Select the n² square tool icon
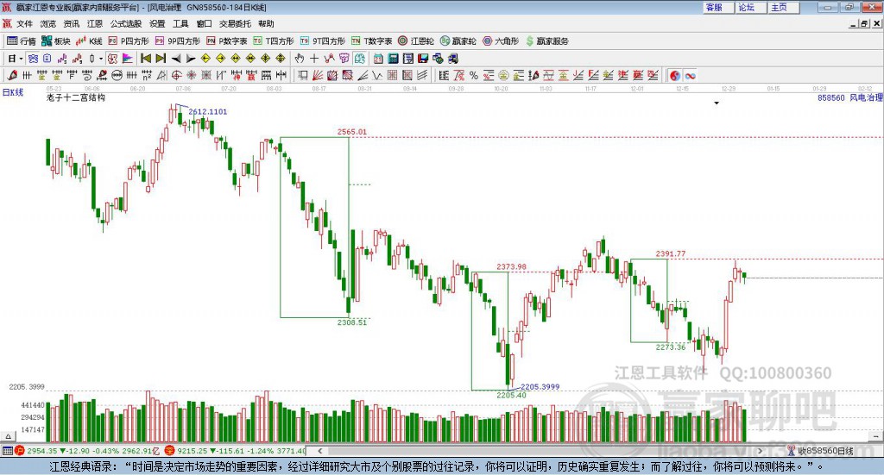This screenshot has width=884, height=475. click(147, 75)
